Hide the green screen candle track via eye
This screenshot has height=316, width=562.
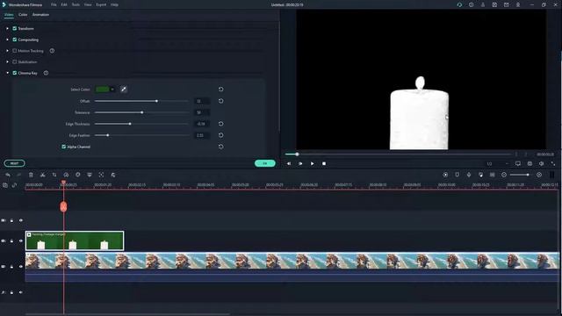pos(21,241)
